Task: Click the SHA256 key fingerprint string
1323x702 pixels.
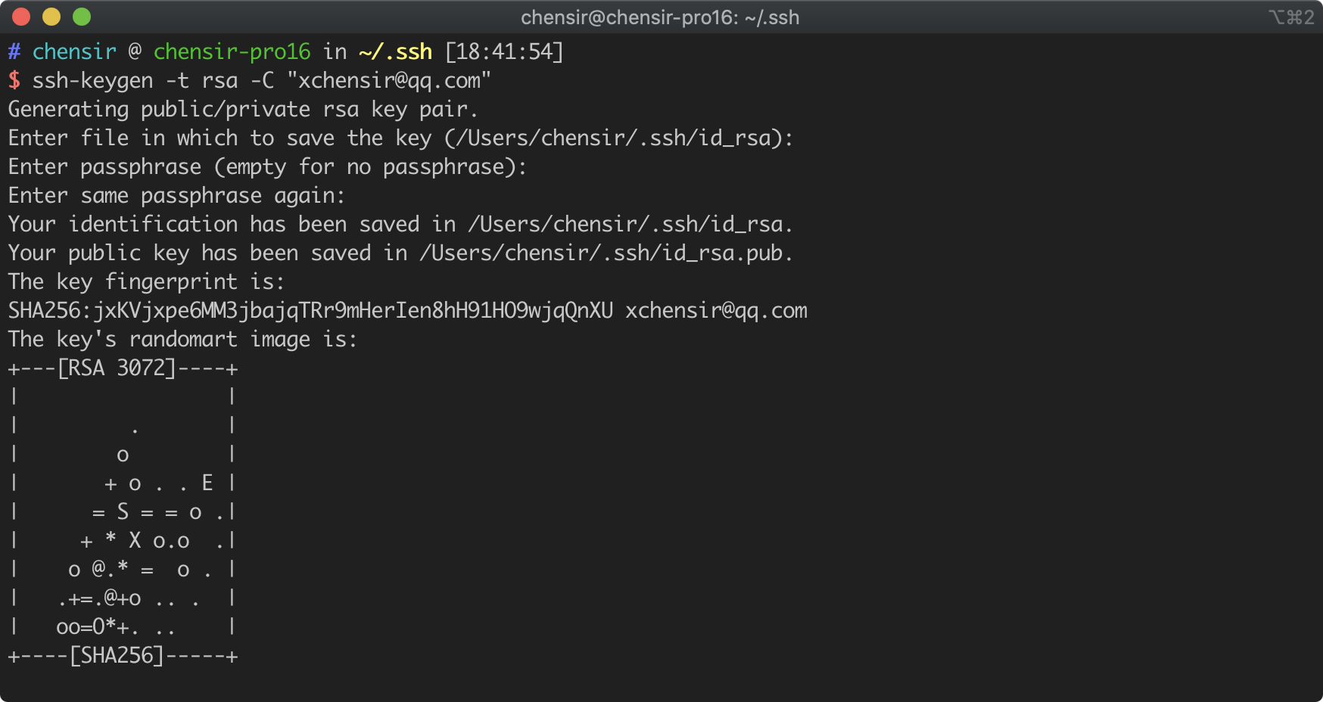Action: tap(310, 310)
